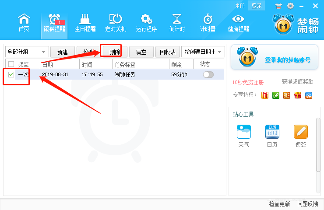Click the 10秒免费注册 link

click(248, 82)
